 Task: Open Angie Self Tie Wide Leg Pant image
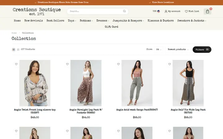pos(188,83)
